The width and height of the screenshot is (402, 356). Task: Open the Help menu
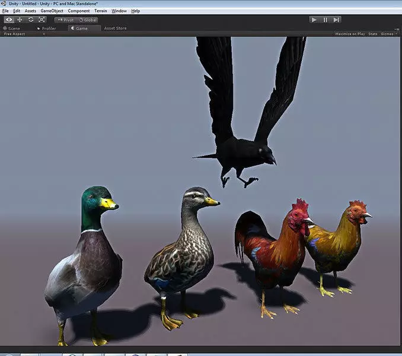pos(135,11)
